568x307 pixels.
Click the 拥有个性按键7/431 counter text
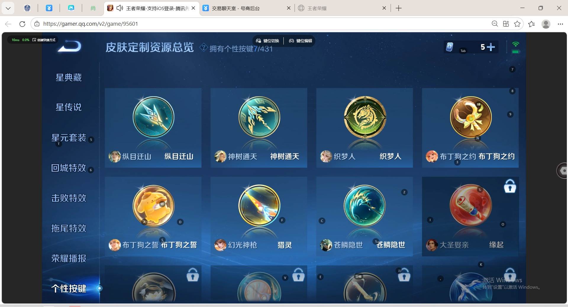coord(241,49)
